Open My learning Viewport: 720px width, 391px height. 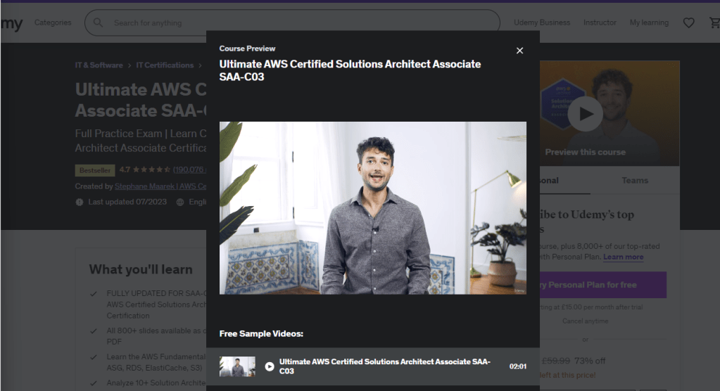649,23
